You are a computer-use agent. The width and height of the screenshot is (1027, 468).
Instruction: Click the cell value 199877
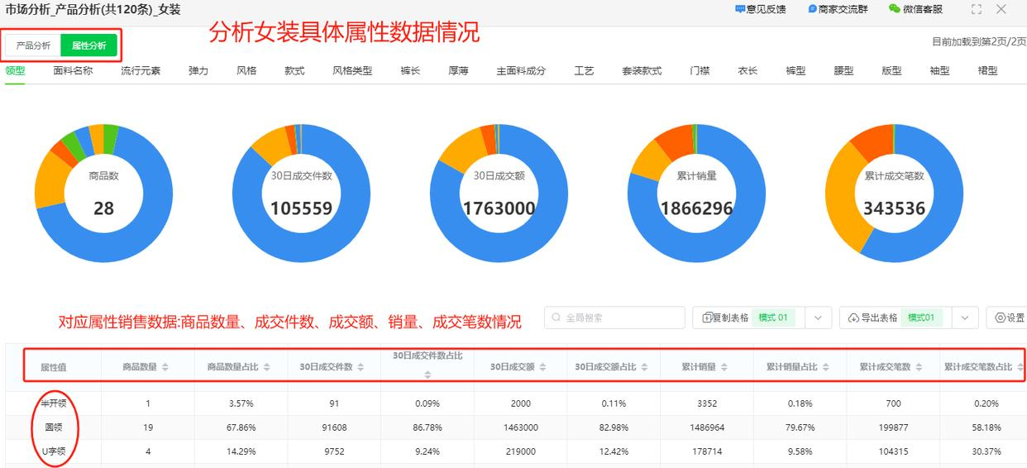892,427
